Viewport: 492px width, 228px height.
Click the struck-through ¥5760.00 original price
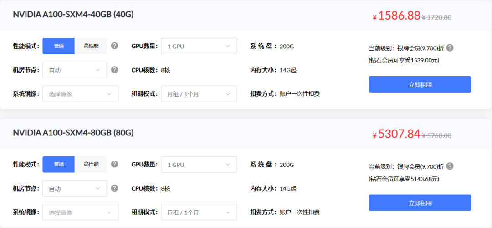point(437,136)
